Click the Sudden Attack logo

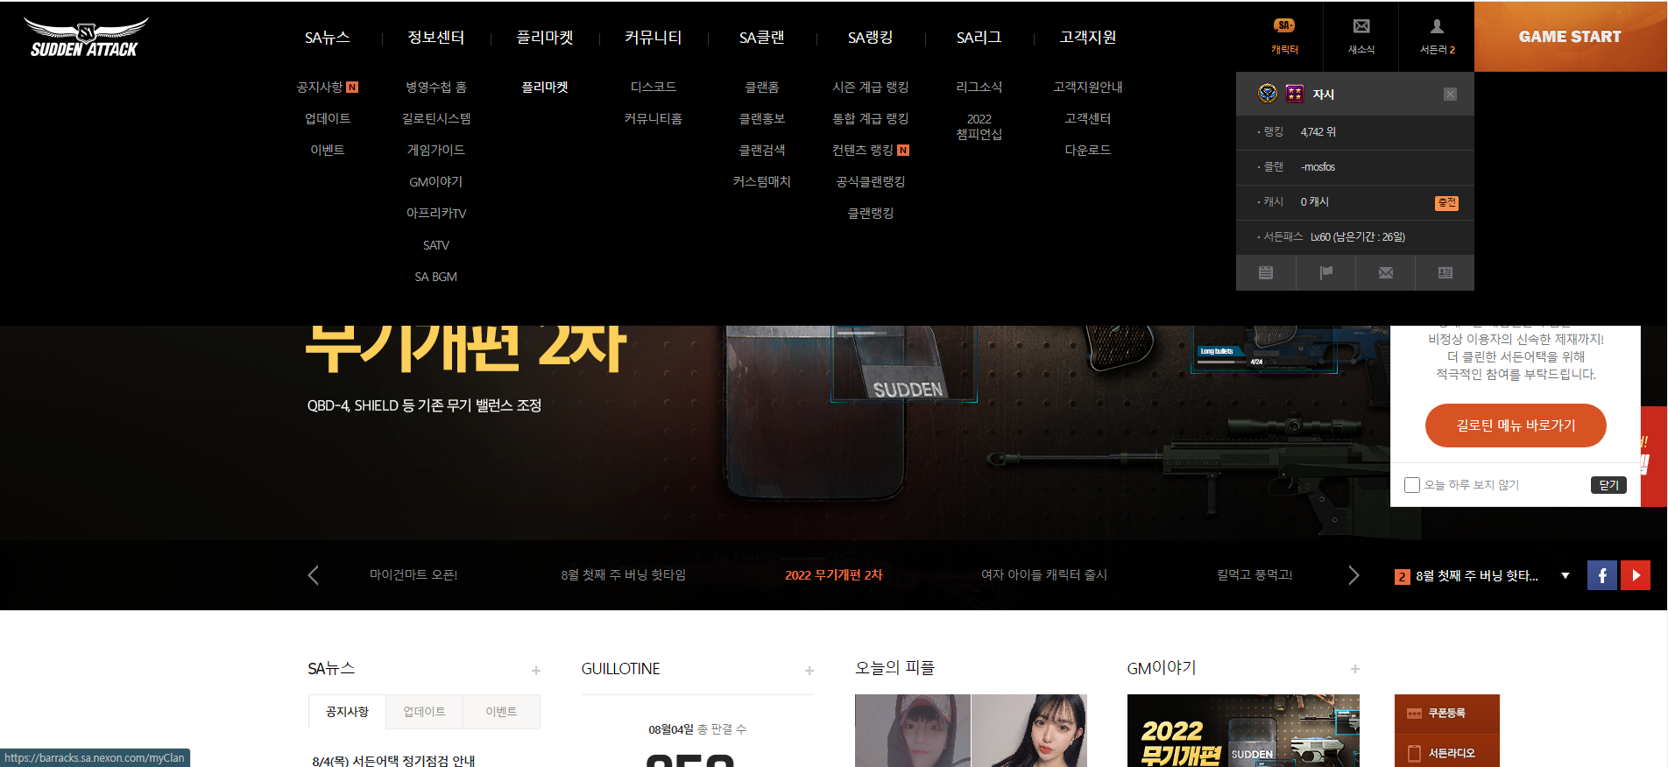(x=85, y=38)
